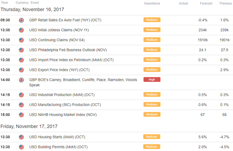Click the Previous column header
233x151 pixels.
(226, 3)
